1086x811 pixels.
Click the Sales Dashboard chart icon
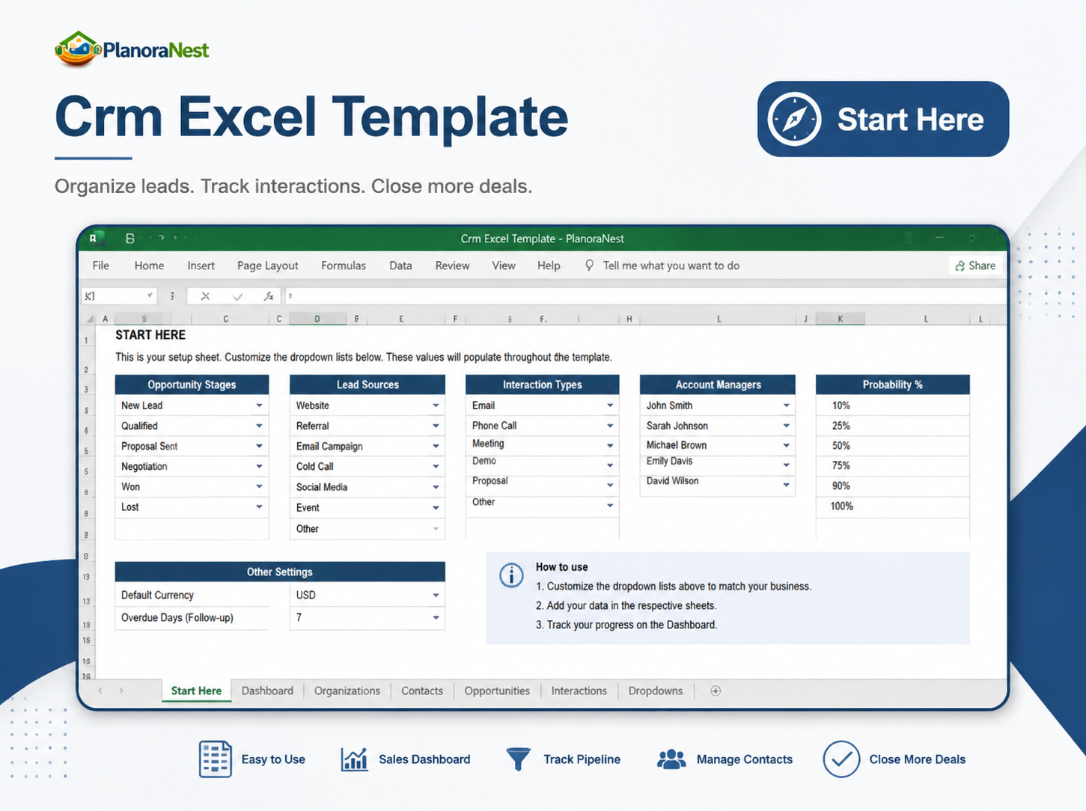click(355, 759)
